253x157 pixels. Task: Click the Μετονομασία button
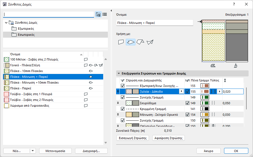[55, 151]
